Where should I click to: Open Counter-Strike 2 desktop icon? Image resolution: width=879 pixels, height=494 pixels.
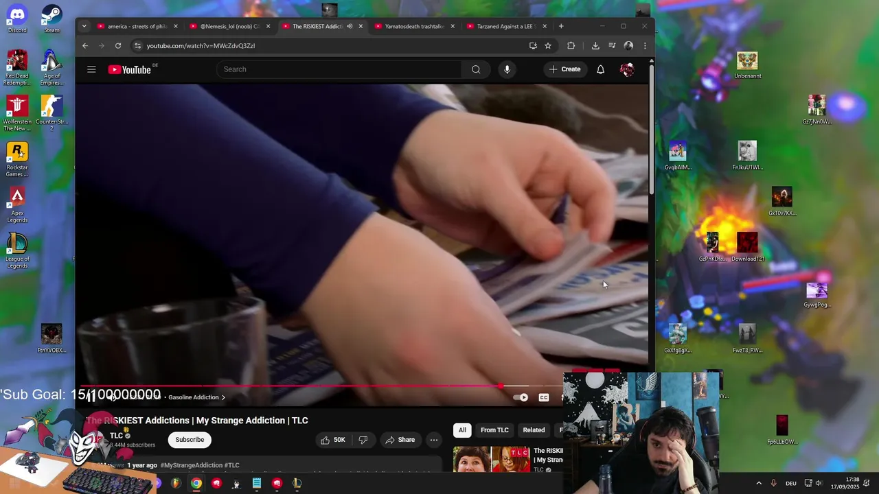point(52,114)
